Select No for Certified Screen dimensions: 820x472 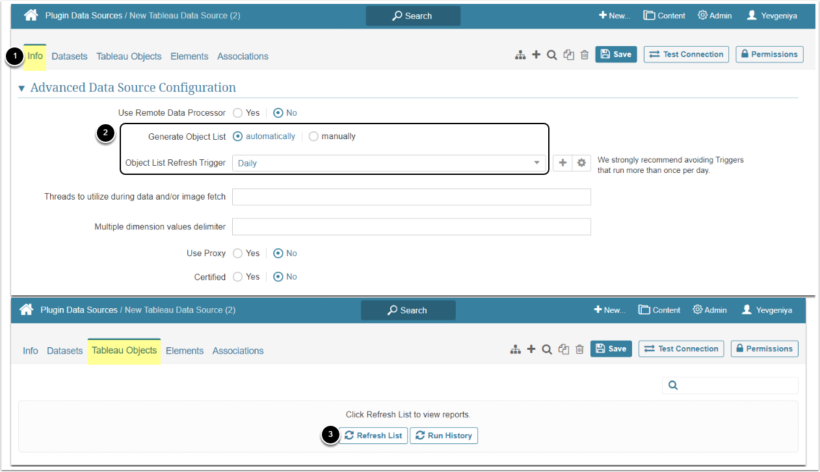tap(278, 276)
